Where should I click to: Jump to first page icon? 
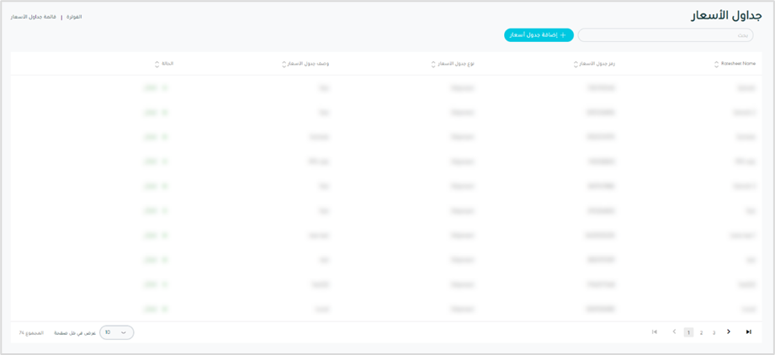[655, 332]
